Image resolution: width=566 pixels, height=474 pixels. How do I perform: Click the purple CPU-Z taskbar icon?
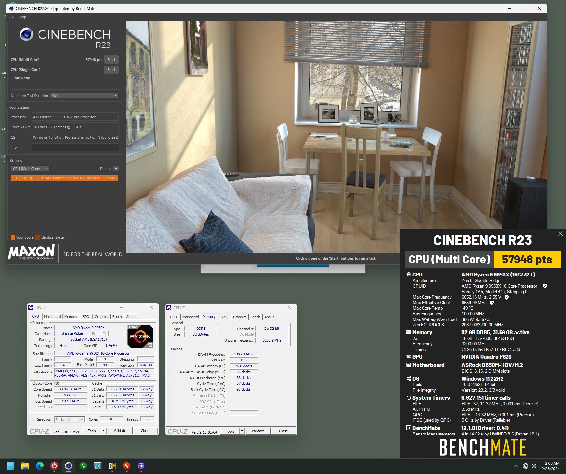tap(141, 466)
